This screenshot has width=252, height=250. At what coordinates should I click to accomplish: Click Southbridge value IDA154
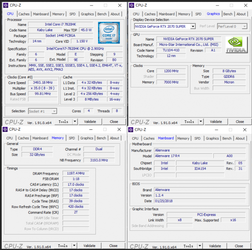200,169
